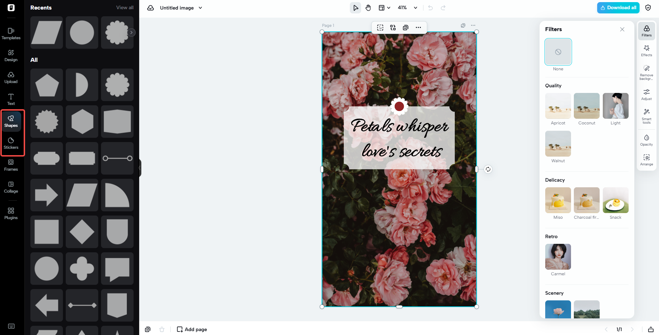This screenshot has height=335, width=659.
Task: Open the Stickers sidebar tab
Action: coord(11,143)
